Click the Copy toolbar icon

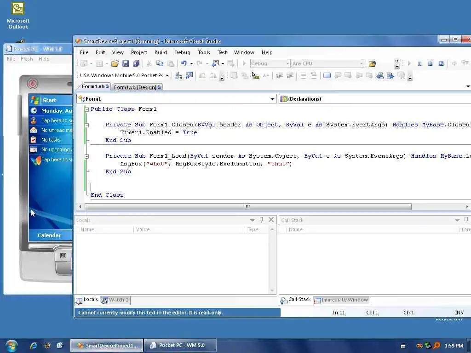(x=160, y=63)
